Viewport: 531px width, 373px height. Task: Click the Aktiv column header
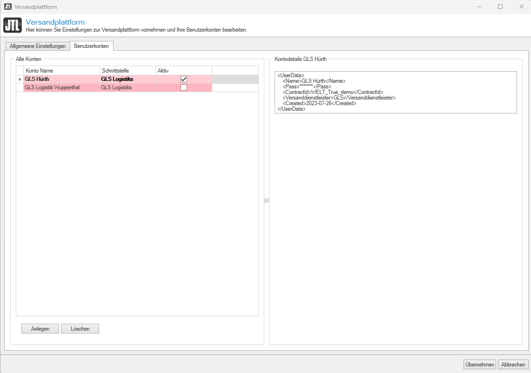[183, 70]
